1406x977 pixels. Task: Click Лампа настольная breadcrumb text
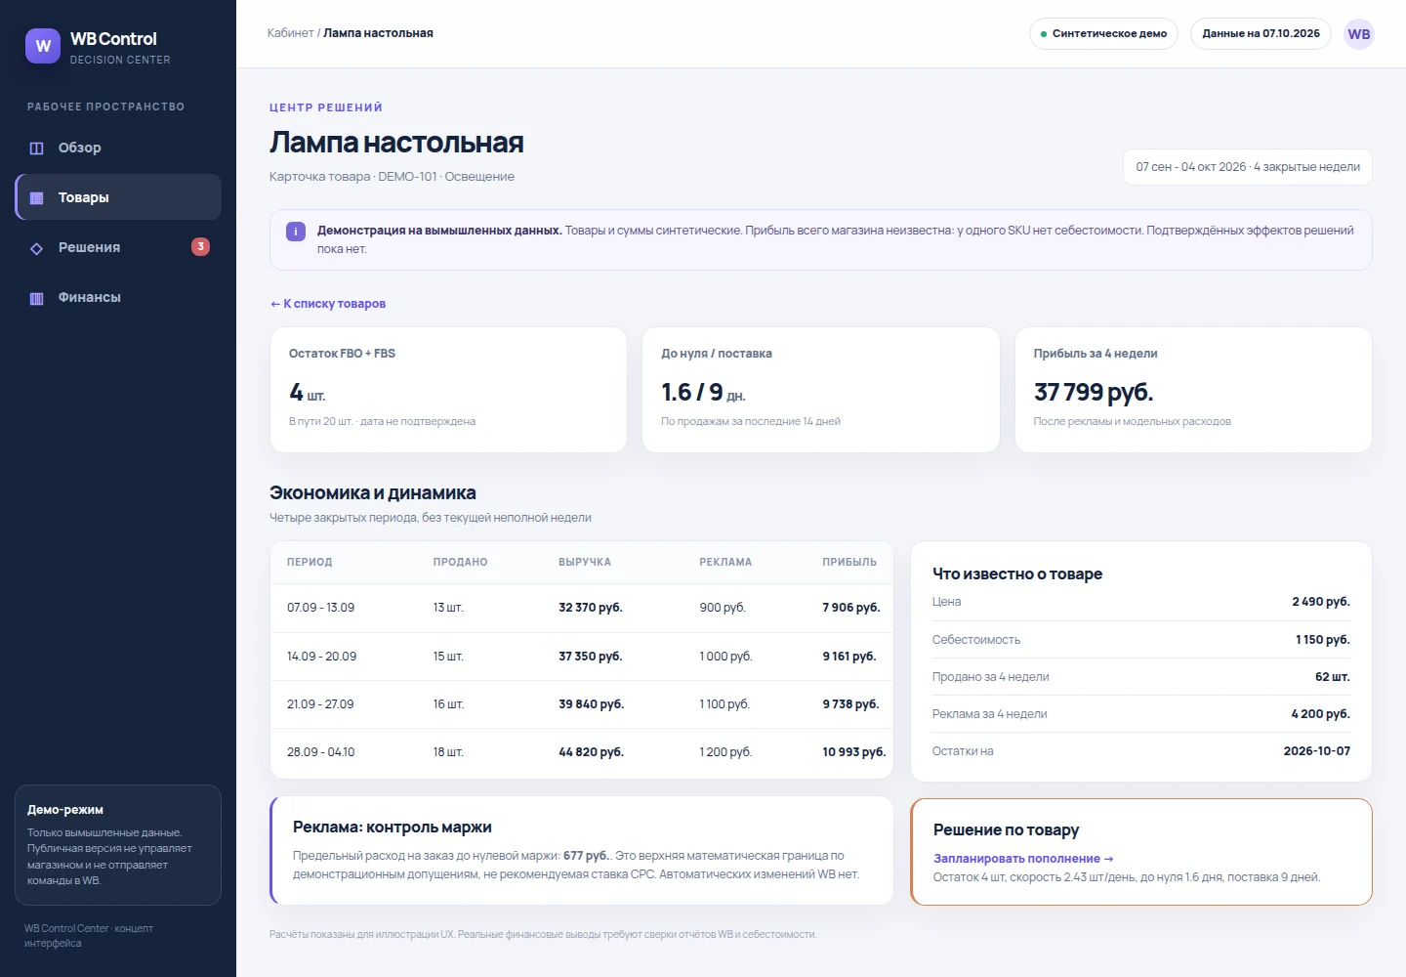379,33
